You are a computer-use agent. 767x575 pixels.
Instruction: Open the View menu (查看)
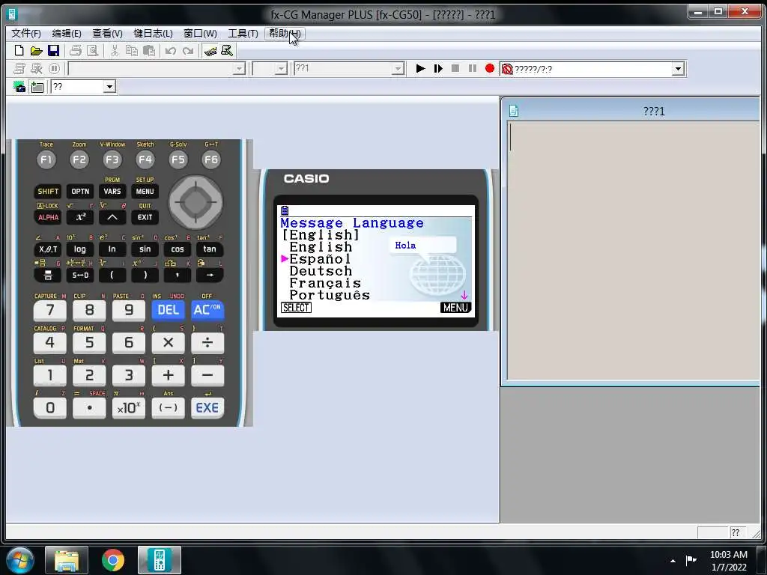click(107, 33)
